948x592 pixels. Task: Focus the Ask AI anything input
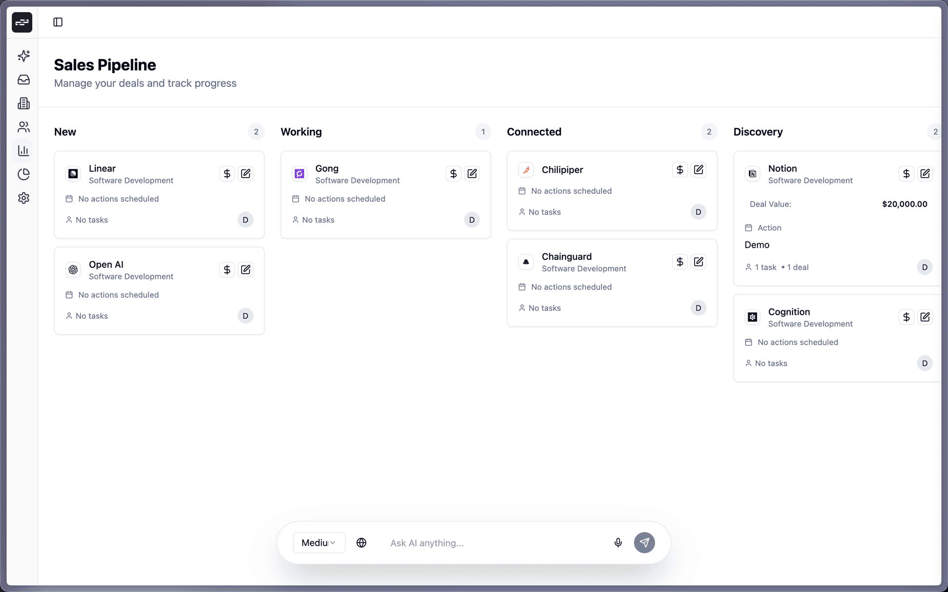point(494,543)
